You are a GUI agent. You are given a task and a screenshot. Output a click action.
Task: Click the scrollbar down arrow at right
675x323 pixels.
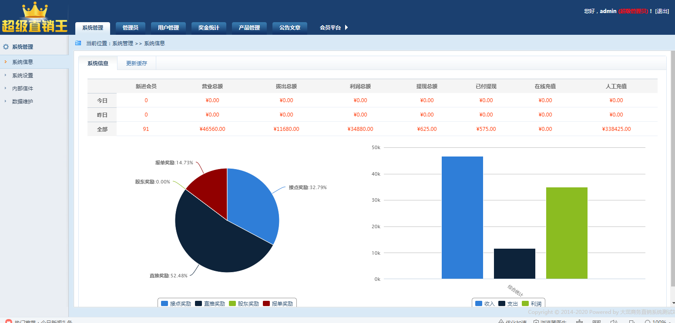pos(673,303)
